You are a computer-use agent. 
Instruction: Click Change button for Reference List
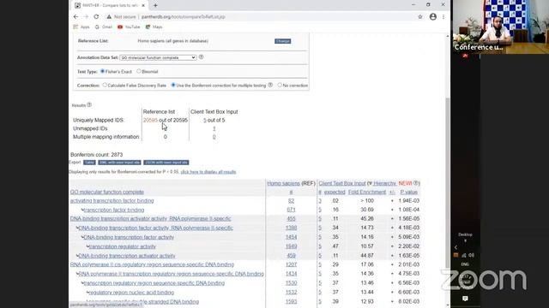tap(282, 41)
